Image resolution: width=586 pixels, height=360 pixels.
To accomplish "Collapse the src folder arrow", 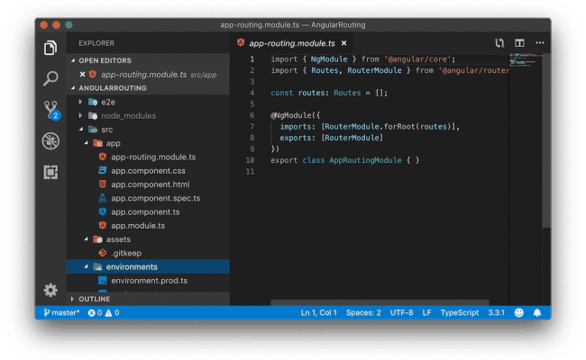I will coord(81,129).
